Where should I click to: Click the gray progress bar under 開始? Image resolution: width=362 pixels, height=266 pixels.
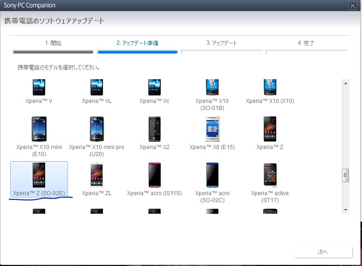[x=53, y=52]
